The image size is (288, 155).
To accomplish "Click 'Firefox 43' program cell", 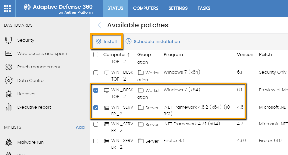I will pos(174,140).
